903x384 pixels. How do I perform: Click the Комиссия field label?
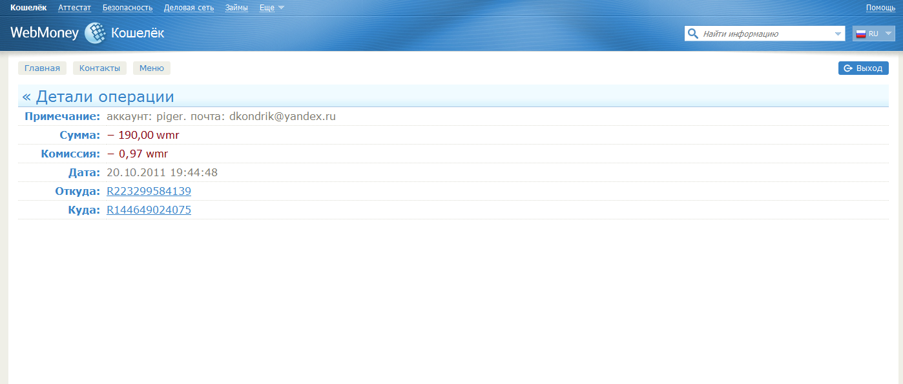[x=70, y=154]
